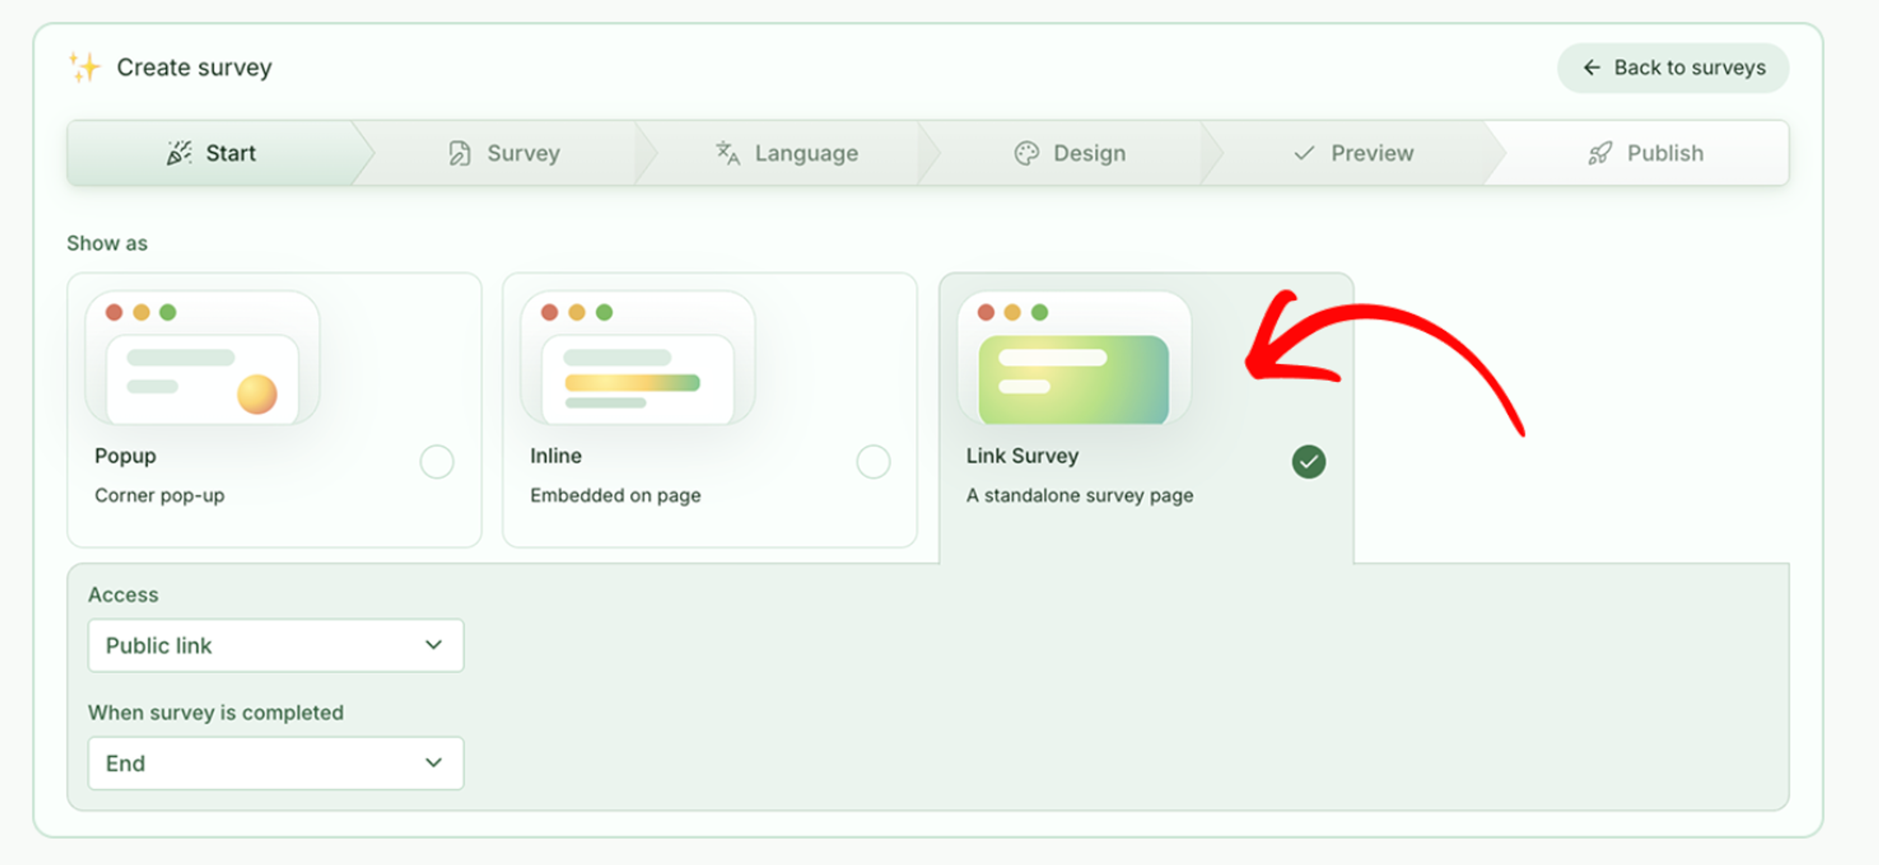Open the End completion action dropdown

(x=275, y=763)
